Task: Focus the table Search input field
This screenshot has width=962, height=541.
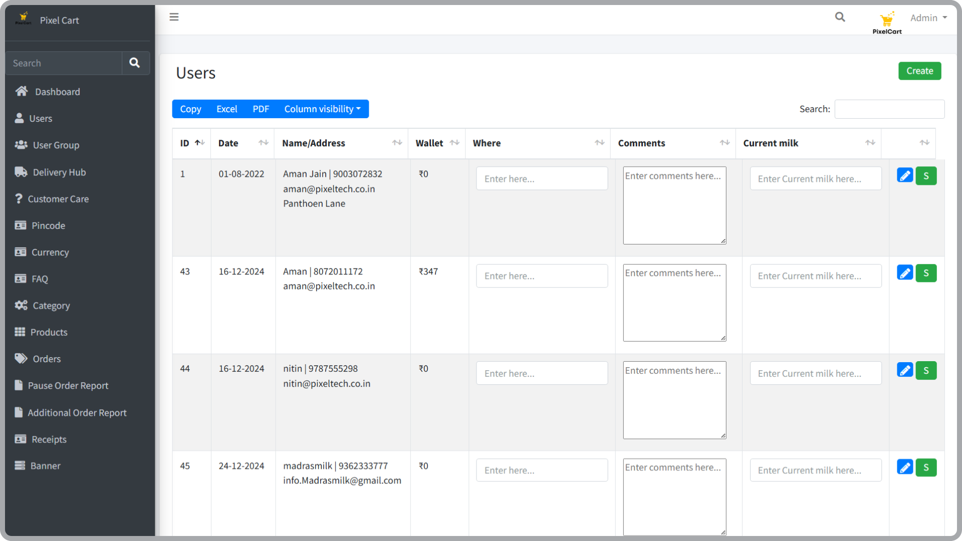Action: coord(889,109)
